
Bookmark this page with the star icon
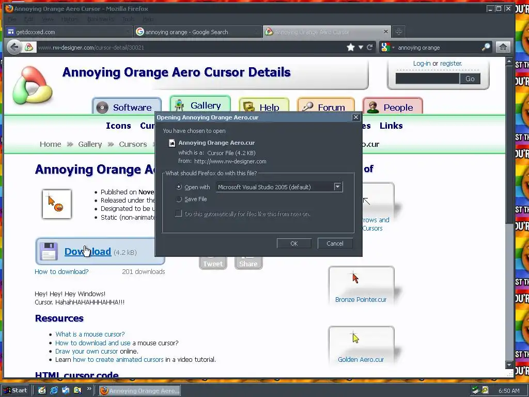pos(351,47)
